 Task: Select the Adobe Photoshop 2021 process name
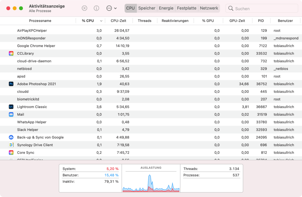[x=37, y=84]
